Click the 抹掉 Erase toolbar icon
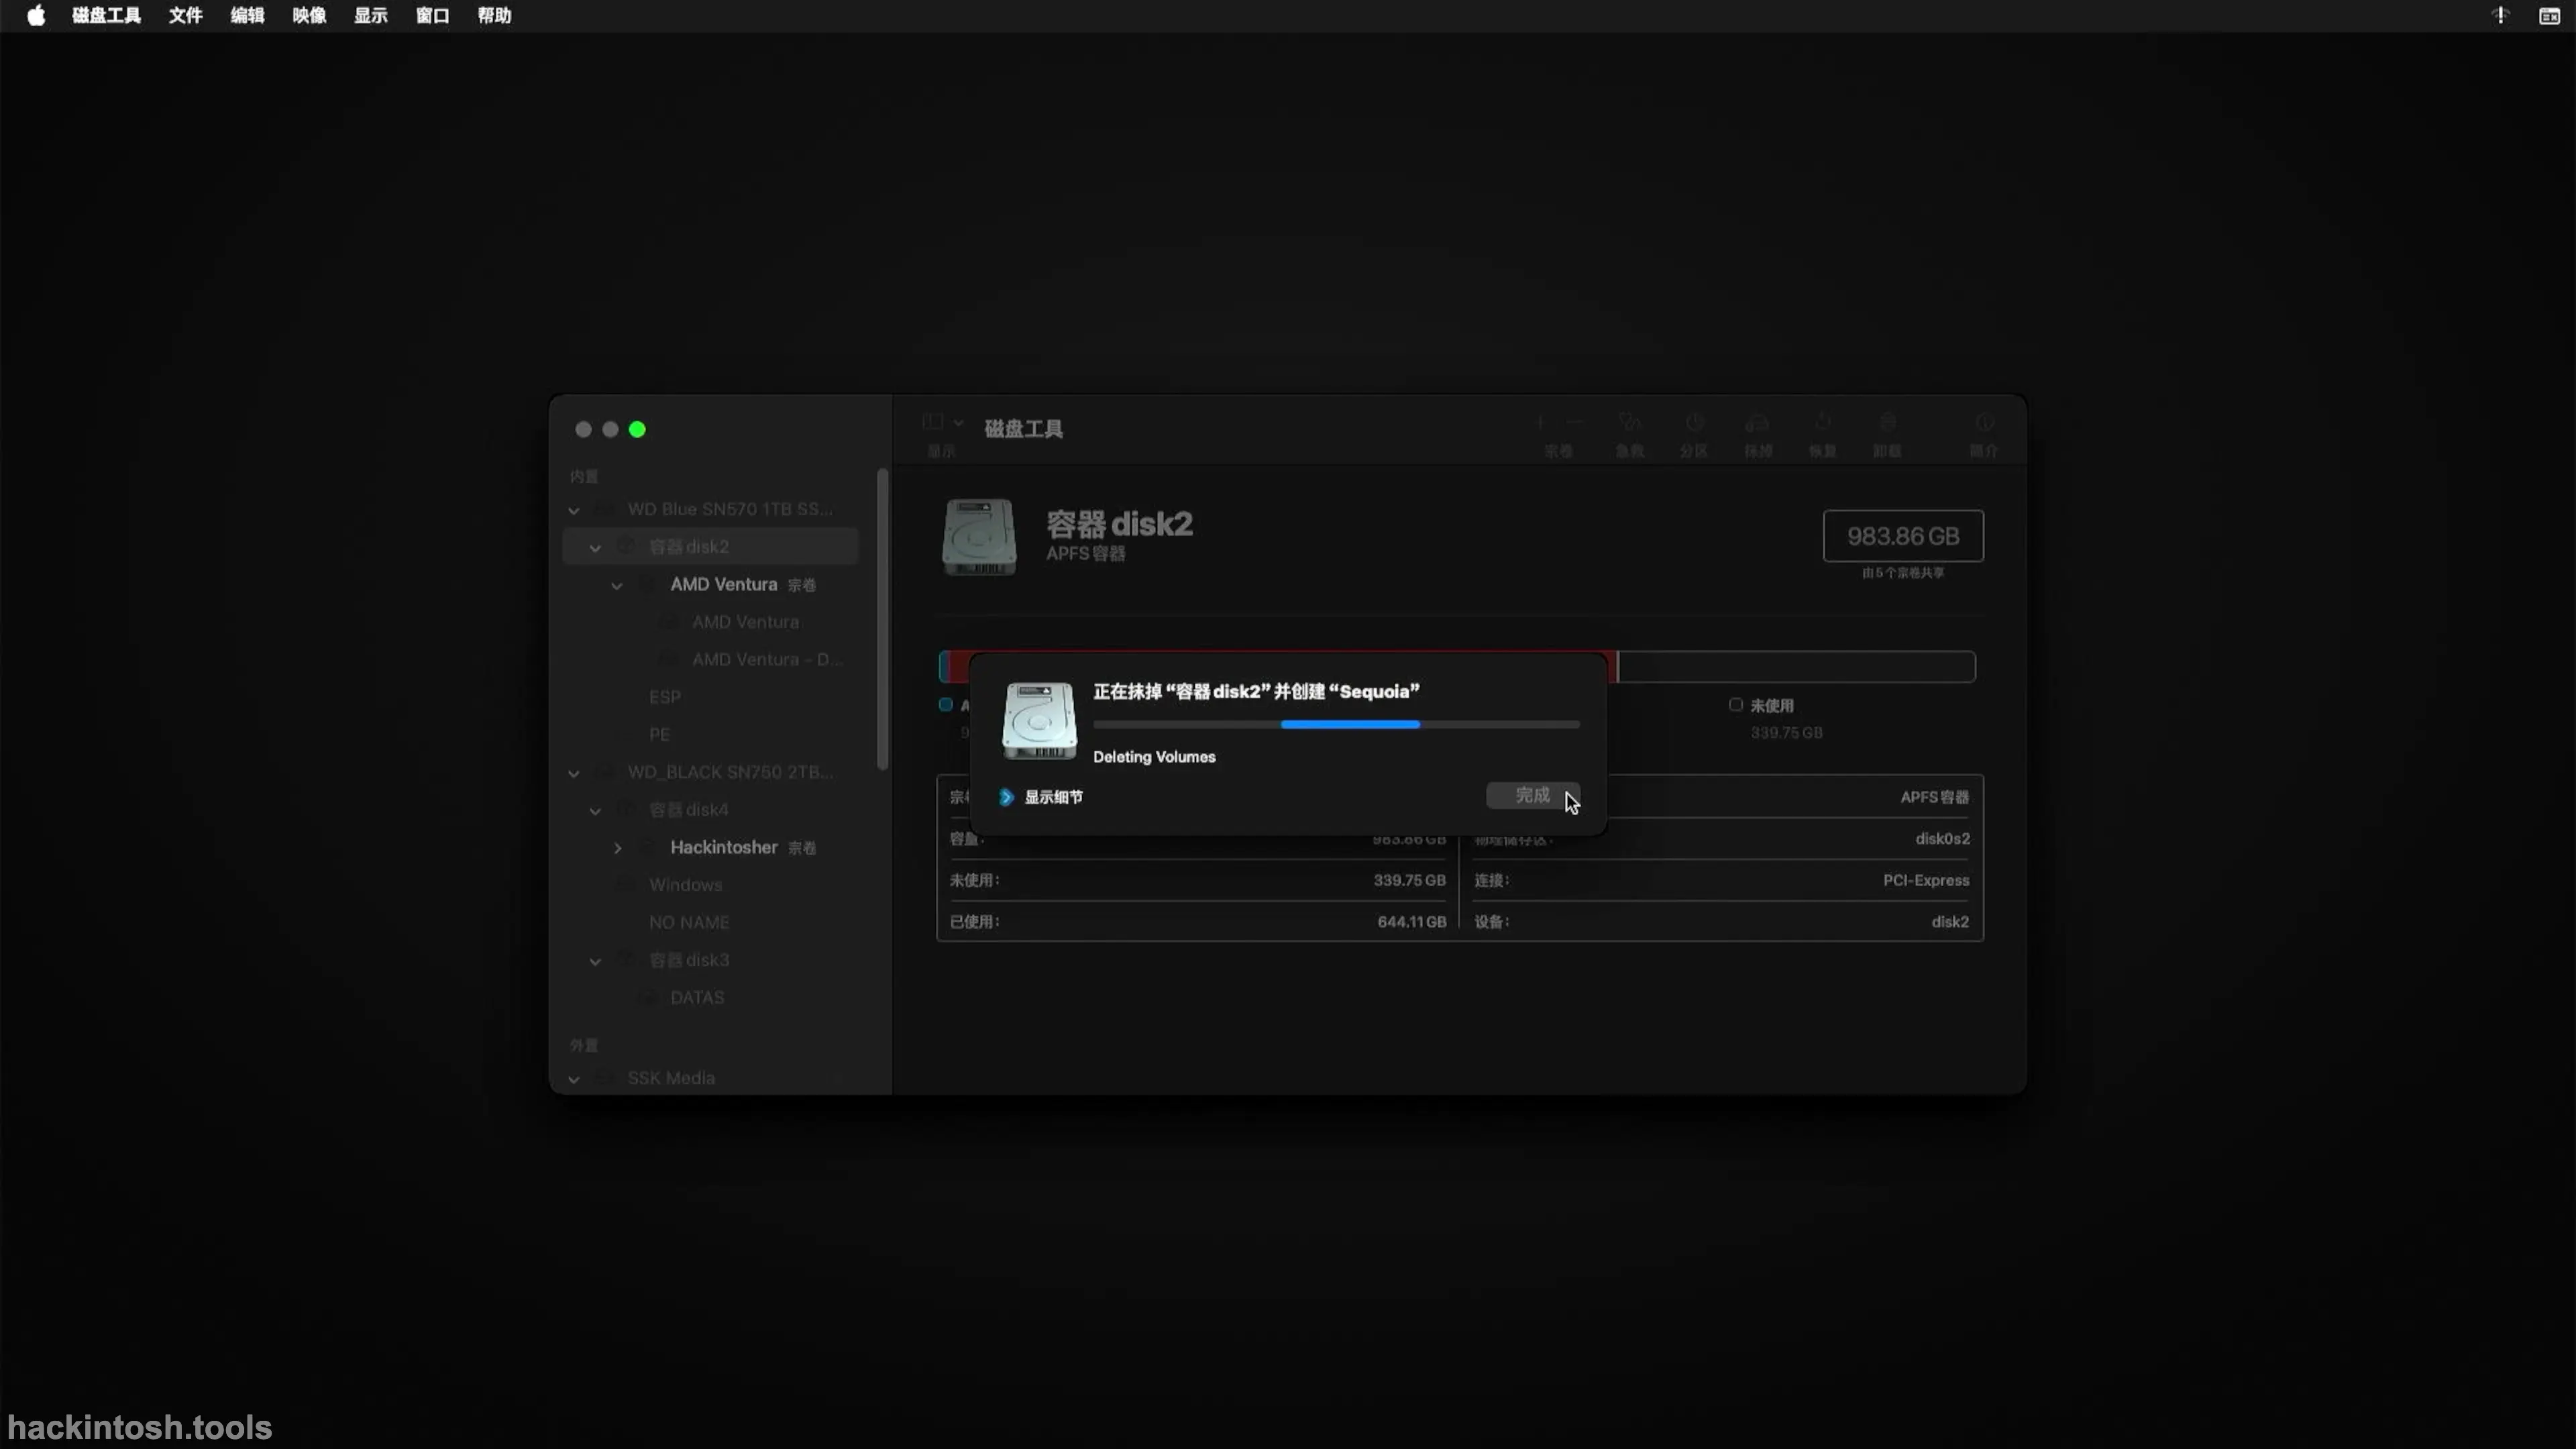This screenshot has width=2576, height=1449. pyautogui.click(x=1757, y=422)
